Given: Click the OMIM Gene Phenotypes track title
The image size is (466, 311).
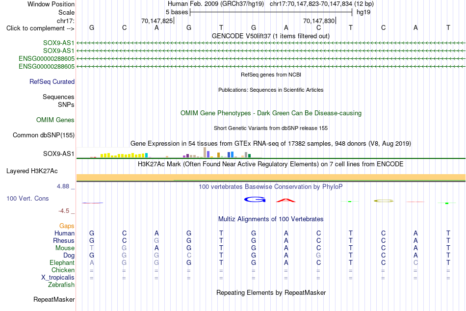Looking at the screenshot, I should pyautogui.click(x=271, y=113).
